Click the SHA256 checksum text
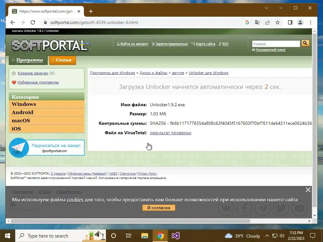This screenshot has height=242, width=323. [231, 123]
